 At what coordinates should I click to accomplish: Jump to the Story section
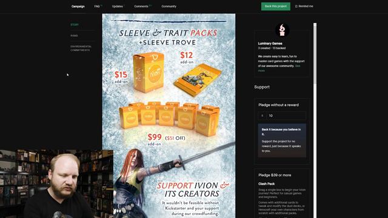coord(75,25)
